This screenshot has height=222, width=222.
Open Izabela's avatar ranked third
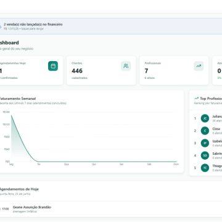tap(205, 143)
